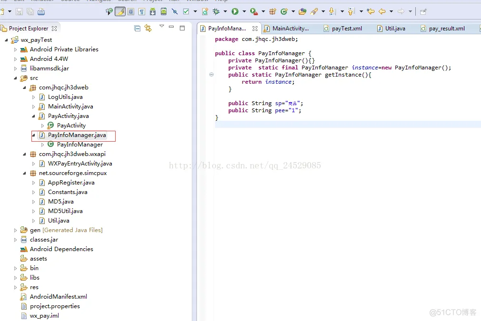Expand the gen Generated Java Files folder
The height and width of the screenshot is (321, 481).
[x=15, y=230]
